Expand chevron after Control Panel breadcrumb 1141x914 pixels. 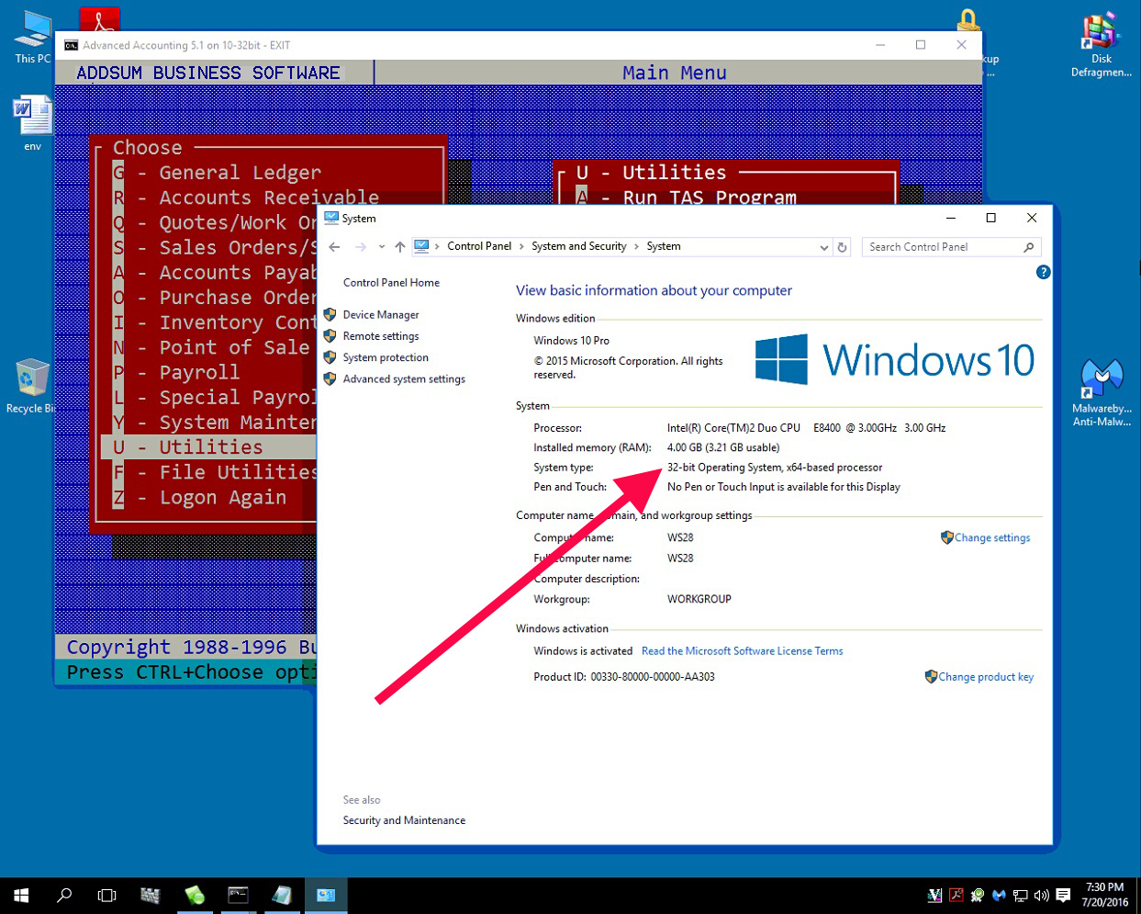521,246
